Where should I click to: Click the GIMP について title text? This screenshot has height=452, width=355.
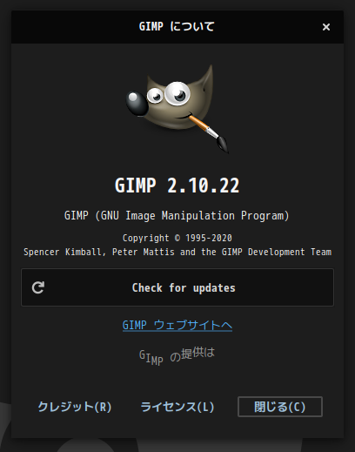tap(177, 27)
